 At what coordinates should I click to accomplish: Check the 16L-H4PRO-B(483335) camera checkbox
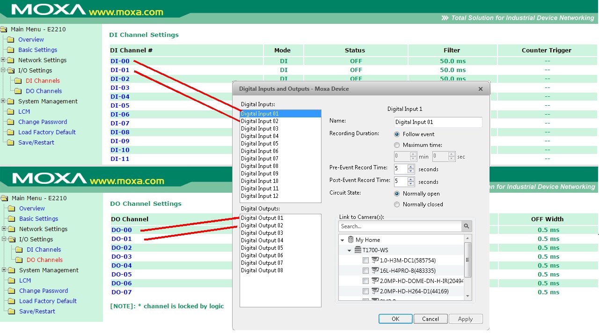(x=365, y=271)
